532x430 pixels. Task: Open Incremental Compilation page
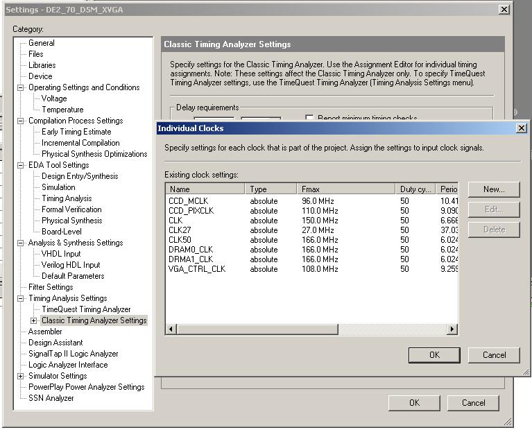(x=80, y=143)
